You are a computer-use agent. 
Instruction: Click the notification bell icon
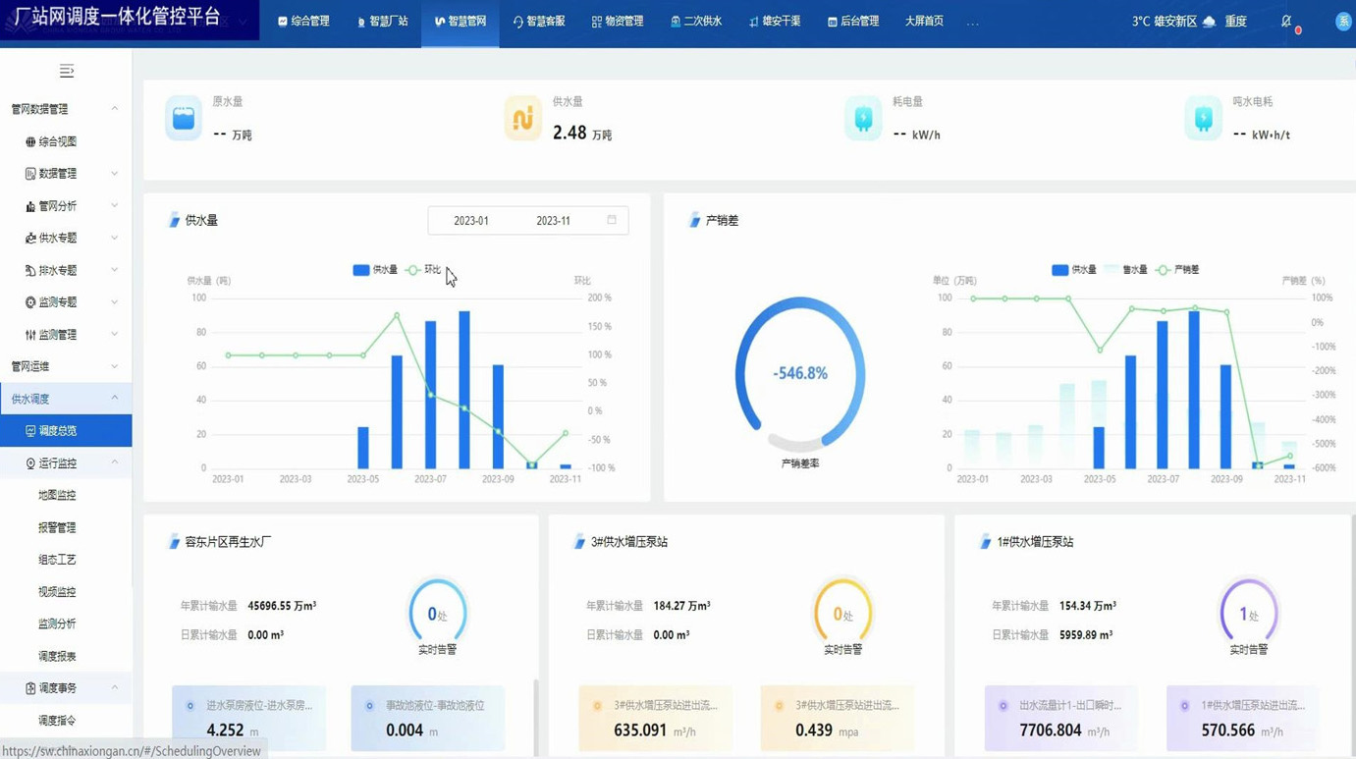click(x=1286, y=21)
